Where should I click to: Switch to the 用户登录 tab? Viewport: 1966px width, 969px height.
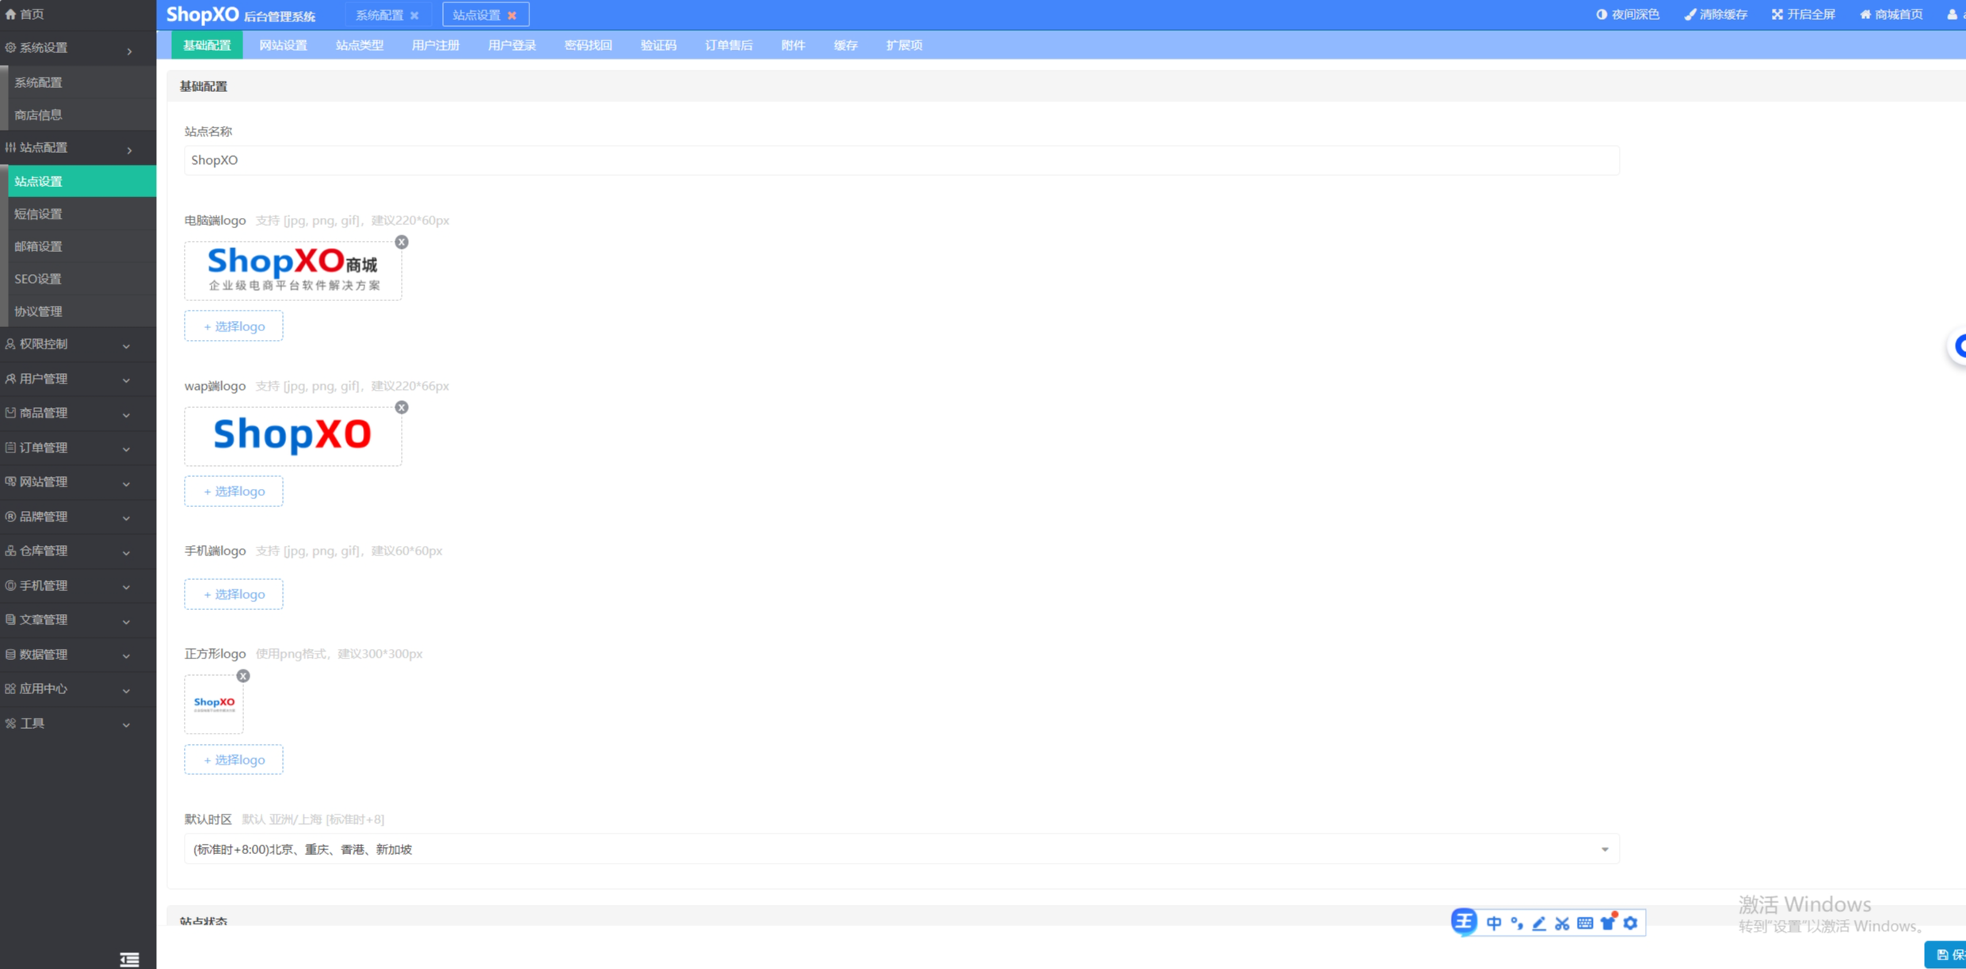click(x=511, y=45)
